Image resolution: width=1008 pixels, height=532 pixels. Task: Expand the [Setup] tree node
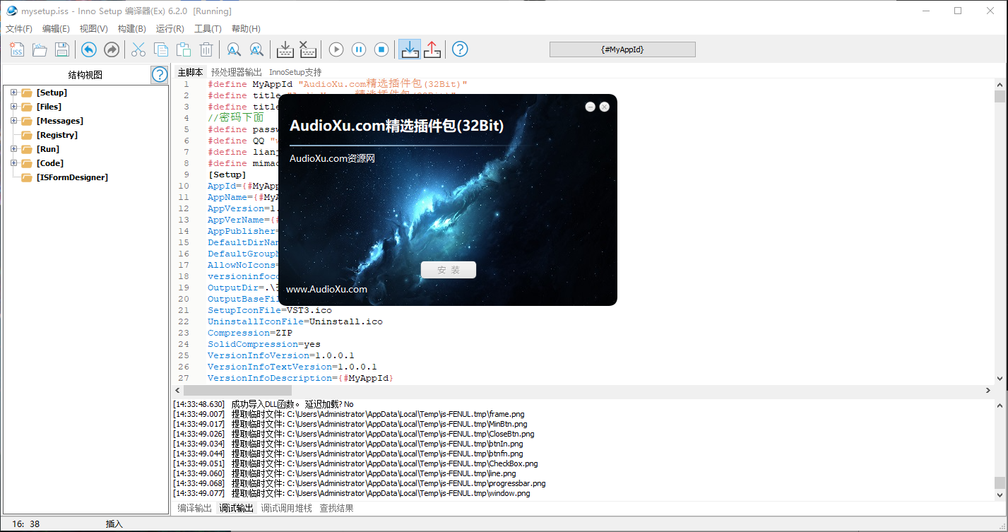(13, 93)
